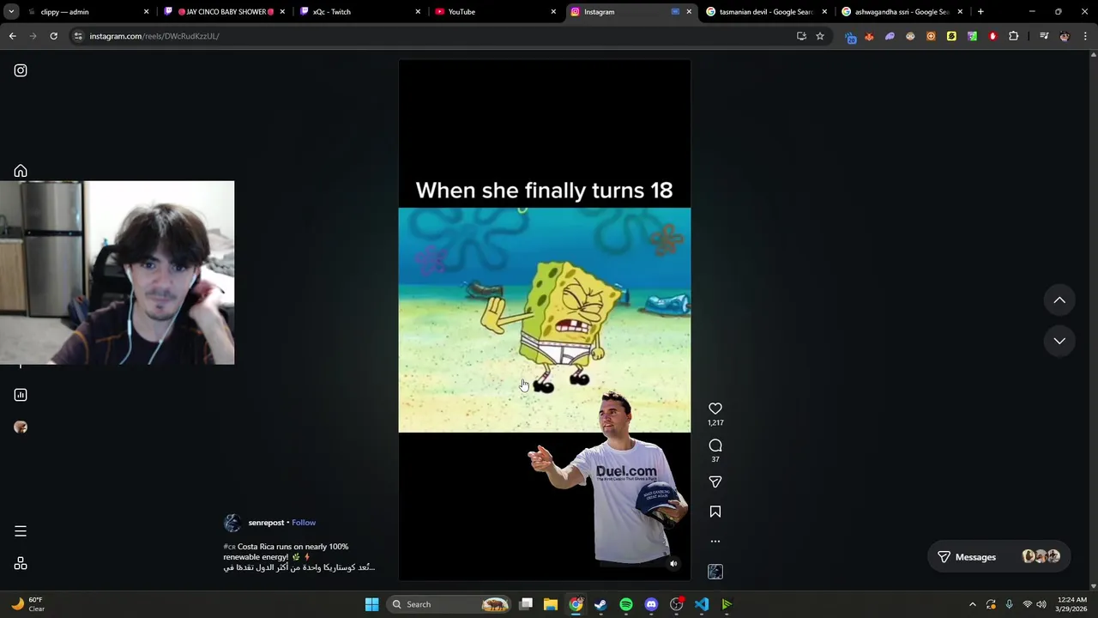Screen dimensions: 1098x618
Task: Switch to JAY CINCO BABY SHOWER tab
Action: pyautogui.click(x=224, y=12)
